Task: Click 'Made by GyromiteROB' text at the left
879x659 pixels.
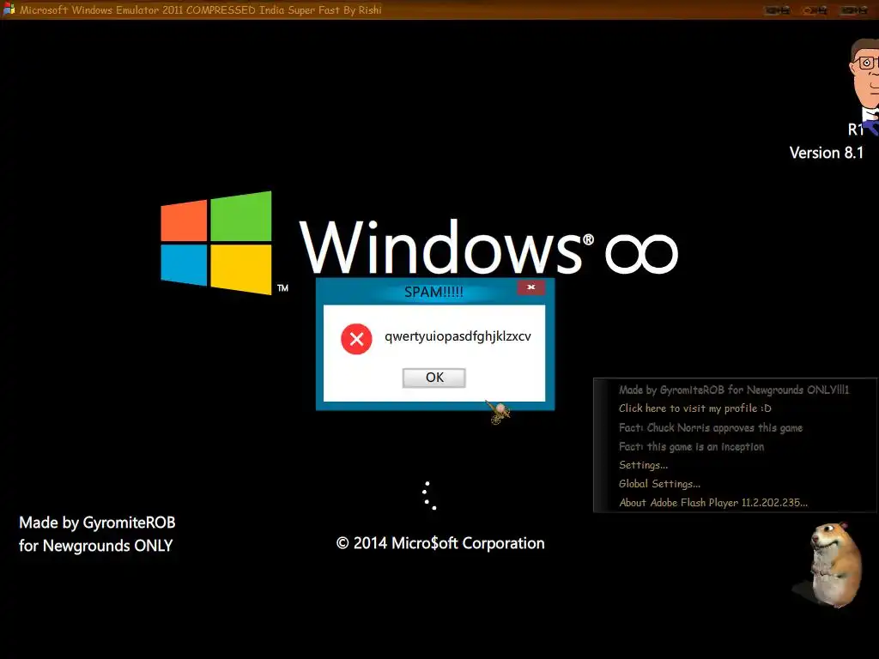Action: point(97,523)
